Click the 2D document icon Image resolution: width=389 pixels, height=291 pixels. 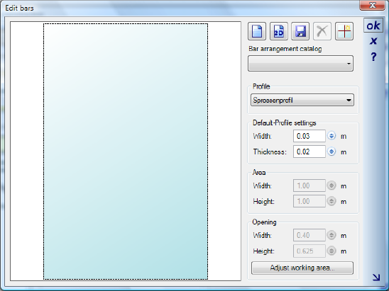(x=278, y=31)
